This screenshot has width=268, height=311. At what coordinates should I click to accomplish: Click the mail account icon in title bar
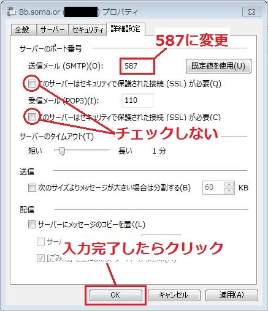point(10,12)
